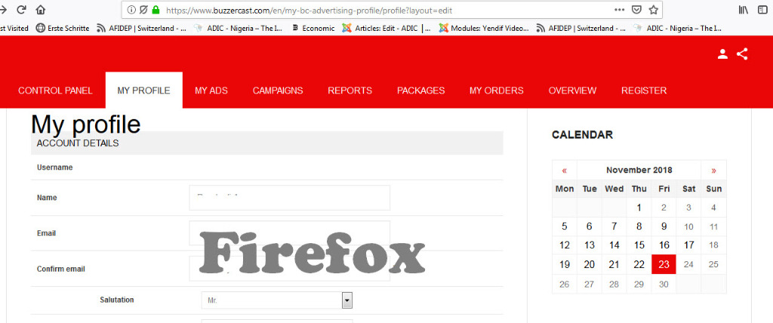Open the Reports page
Viewport: 773px width, 323px height.
click(350, 90)
